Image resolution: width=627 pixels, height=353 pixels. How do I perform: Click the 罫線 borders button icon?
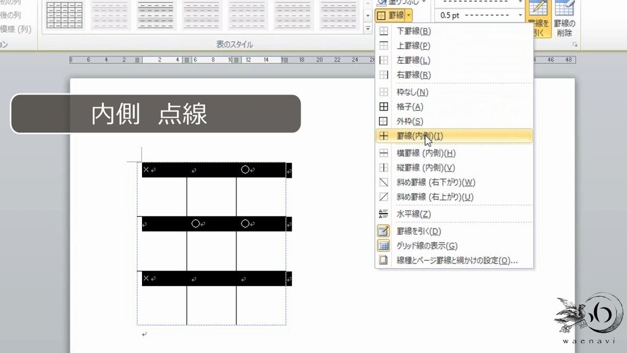(381, 15)
